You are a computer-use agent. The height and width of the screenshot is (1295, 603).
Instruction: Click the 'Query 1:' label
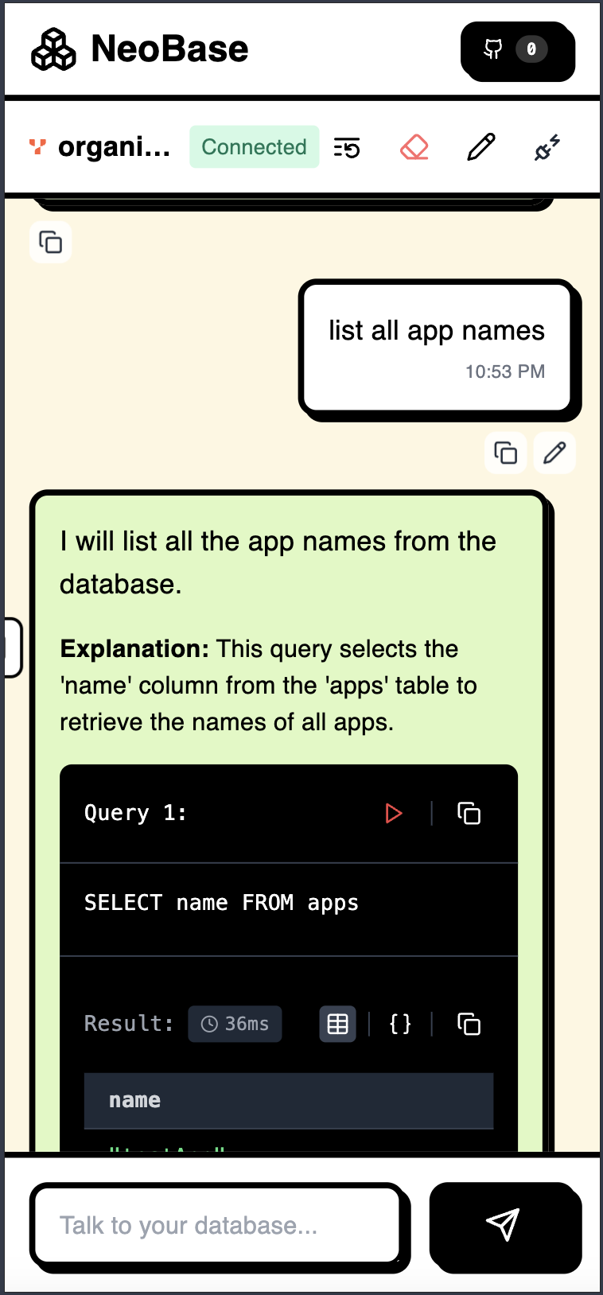click(135, 813)
